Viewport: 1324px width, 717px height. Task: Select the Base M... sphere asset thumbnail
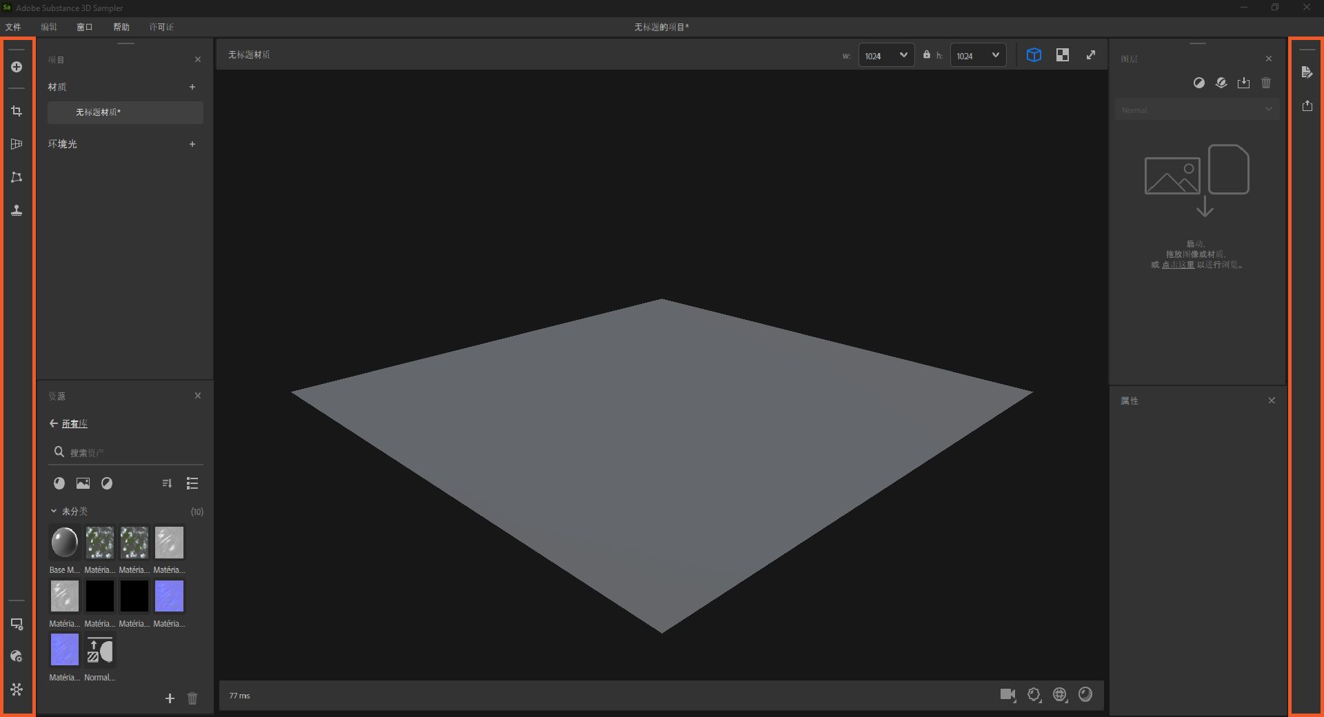coord(65,543)
